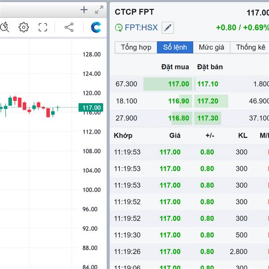Switch to the Tổng hợp tab
269x269 pixels.
(x=136, y=48)
